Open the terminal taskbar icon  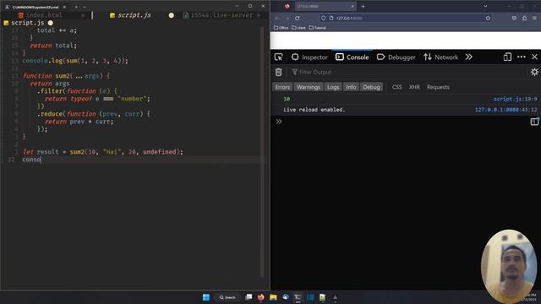298,297
